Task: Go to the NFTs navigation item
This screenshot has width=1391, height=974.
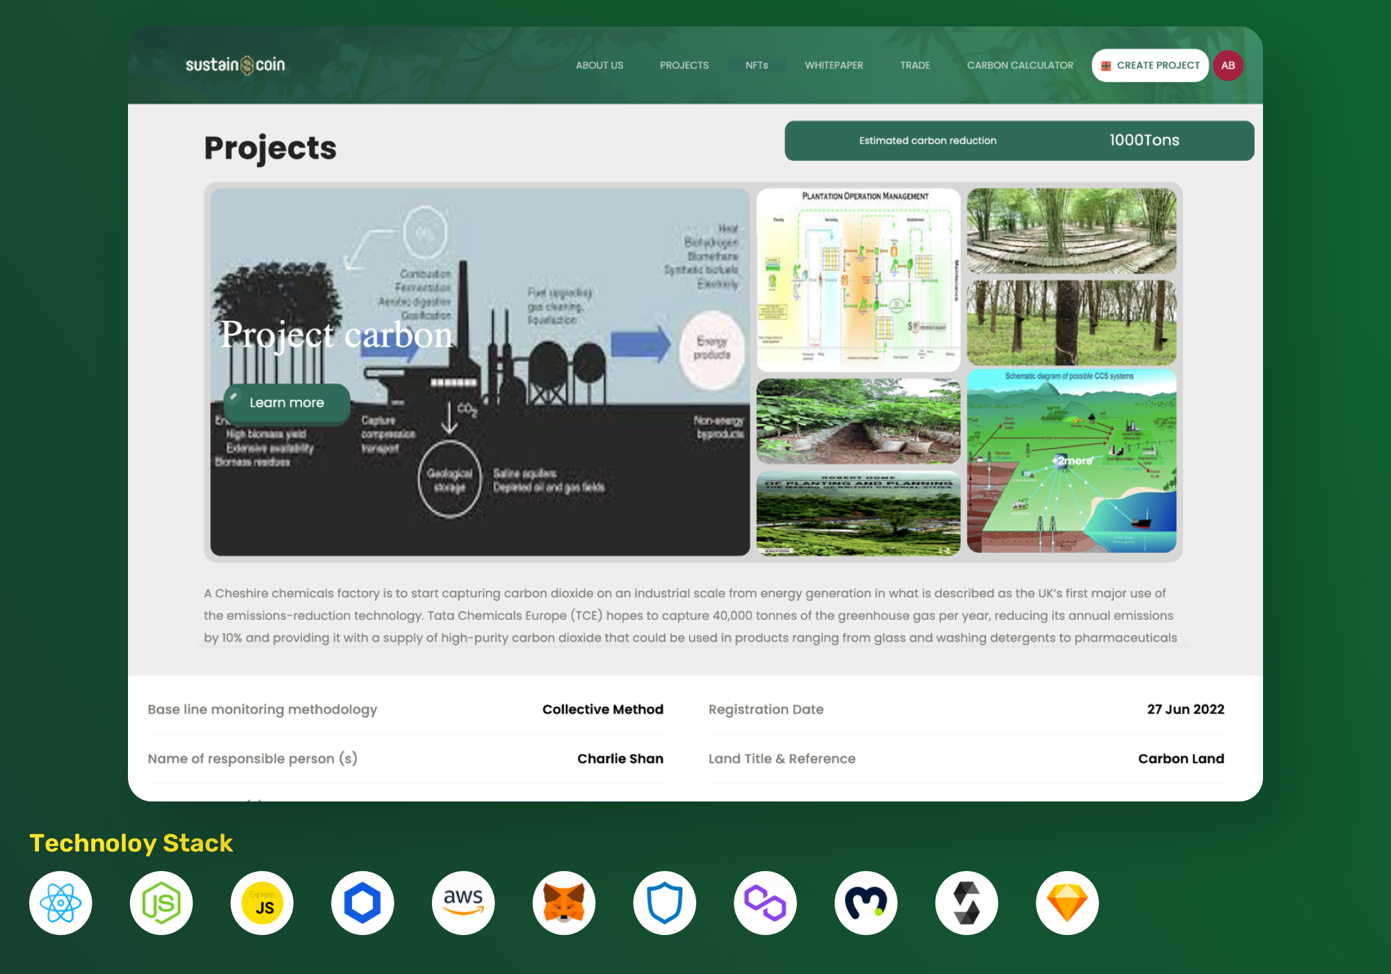Action: coord(757,65)
